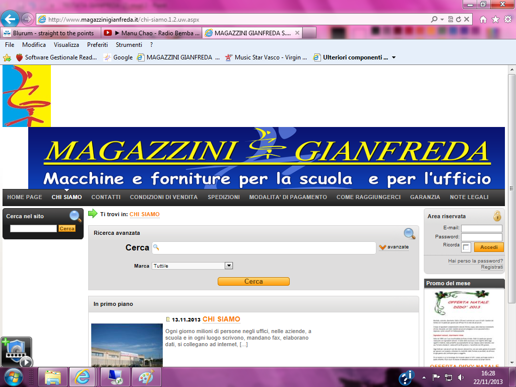Click the main Cerca search input field

(264, 248)
